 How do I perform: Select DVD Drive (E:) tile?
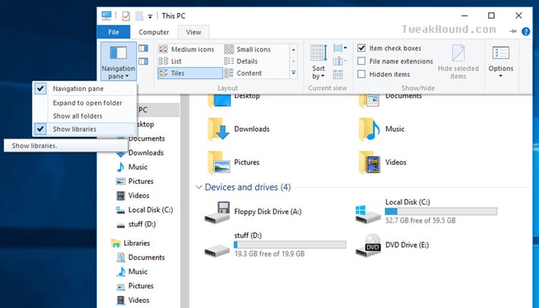[x=393, y=245]
